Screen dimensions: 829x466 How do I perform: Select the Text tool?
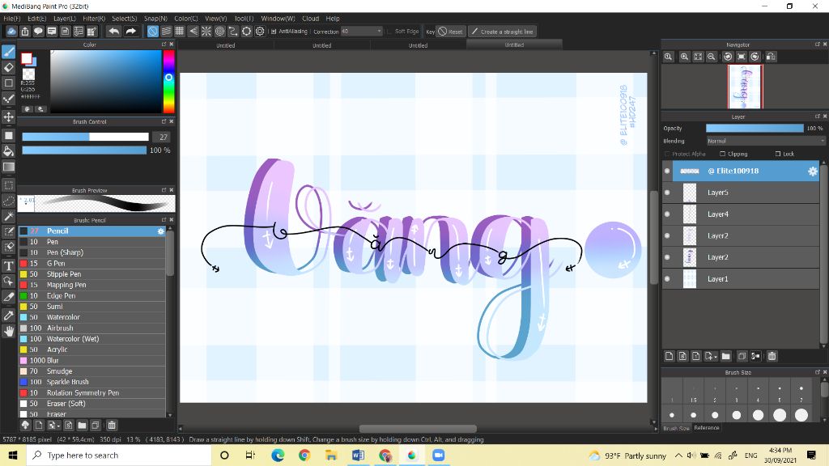[8, 265]
